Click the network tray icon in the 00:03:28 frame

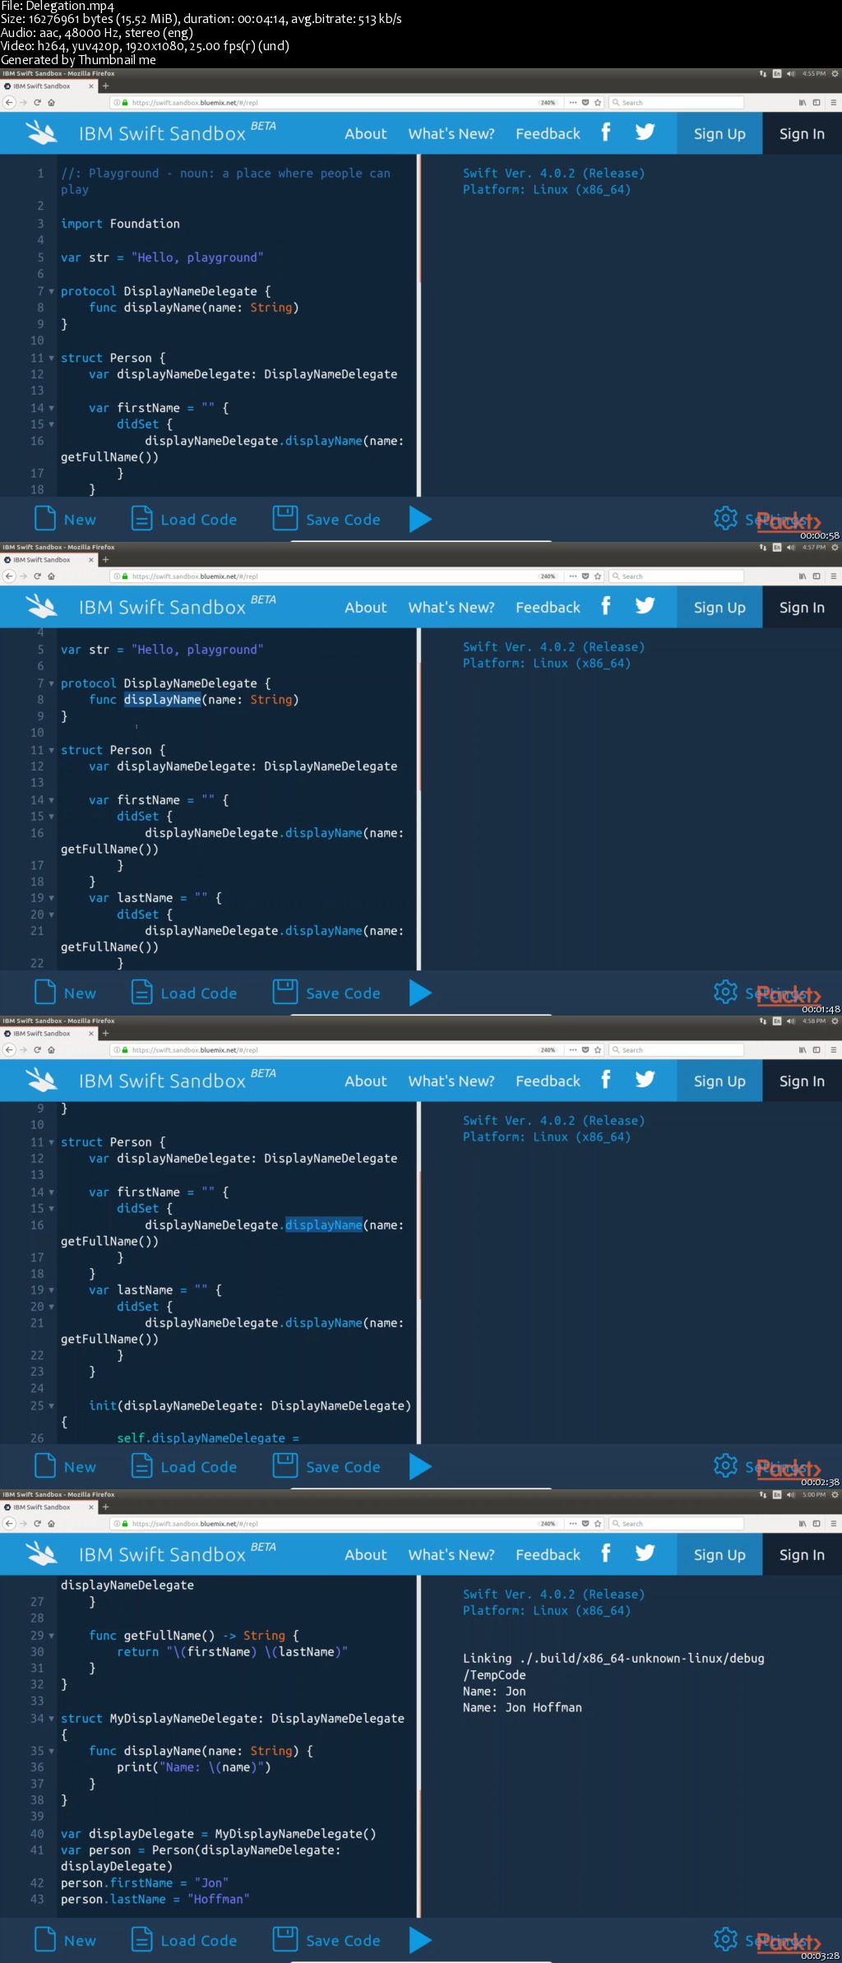pyautogui.click(x=763, y=1494)
